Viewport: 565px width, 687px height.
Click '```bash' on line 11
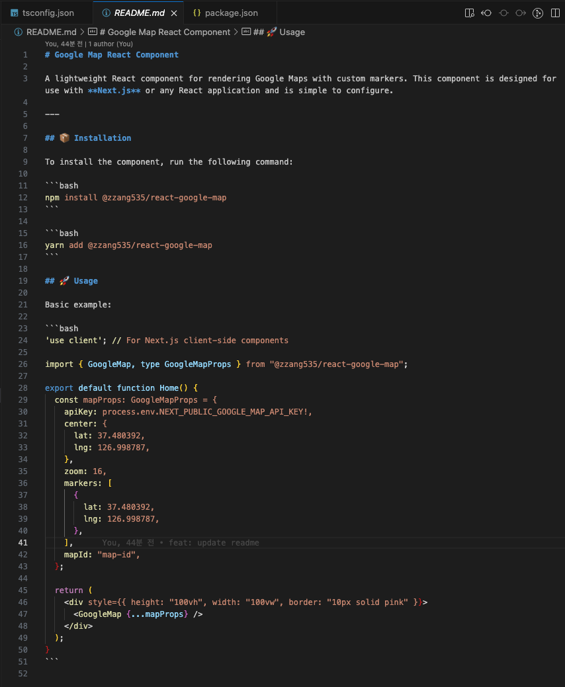pyautogui.click(x=62, y=186)
